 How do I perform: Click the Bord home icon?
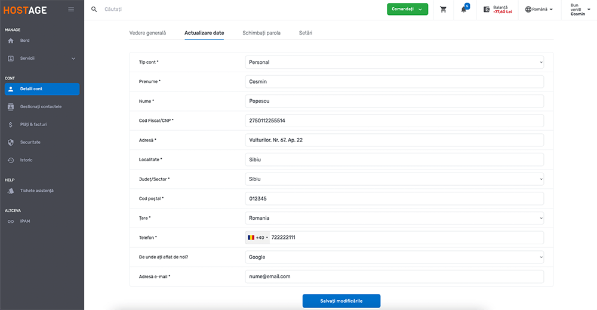pos(11,41)
